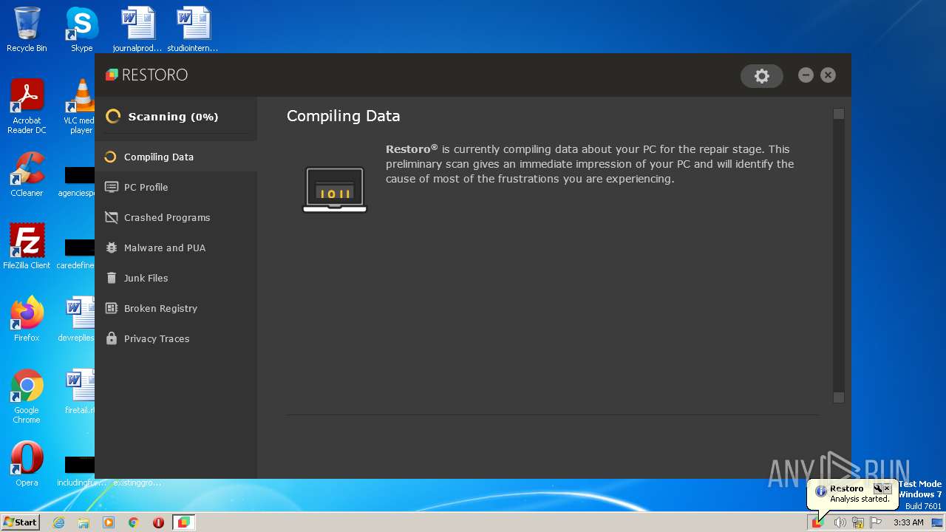The height and width of the screenshot is (532, 946).
Task: Open Opera desktop shortcut
Action: tap(27, 464)
